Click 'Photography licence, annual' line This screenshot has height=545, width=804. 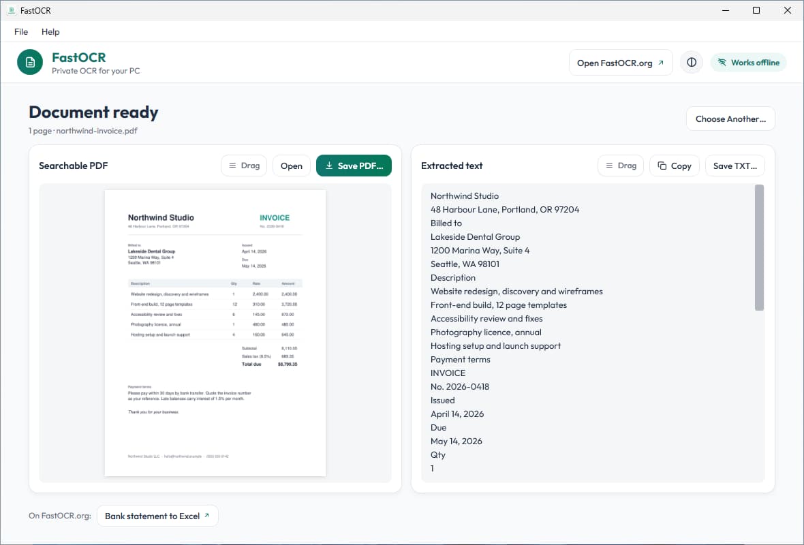[486, 332]
